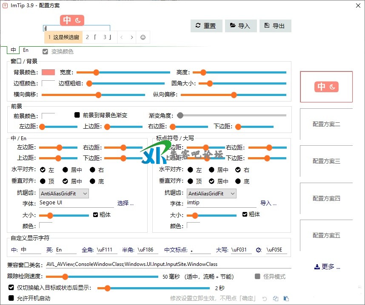This screenshot has height=305, width=365.
Task: Click the 更多 download link
Action: 327,267
